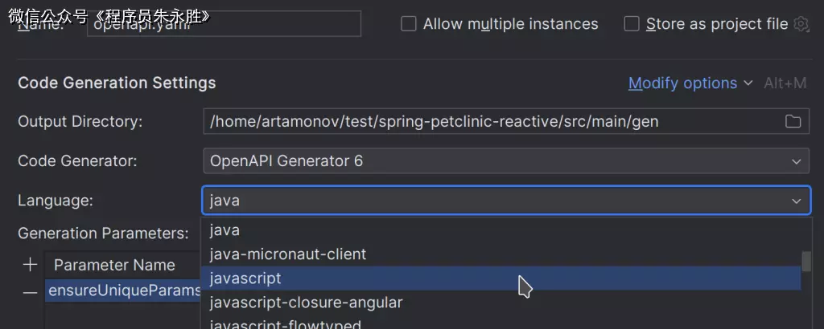Click inside the Output Directory path field
Screen dimensions: 824x329
pyautogui.click(x=483, y=122)
